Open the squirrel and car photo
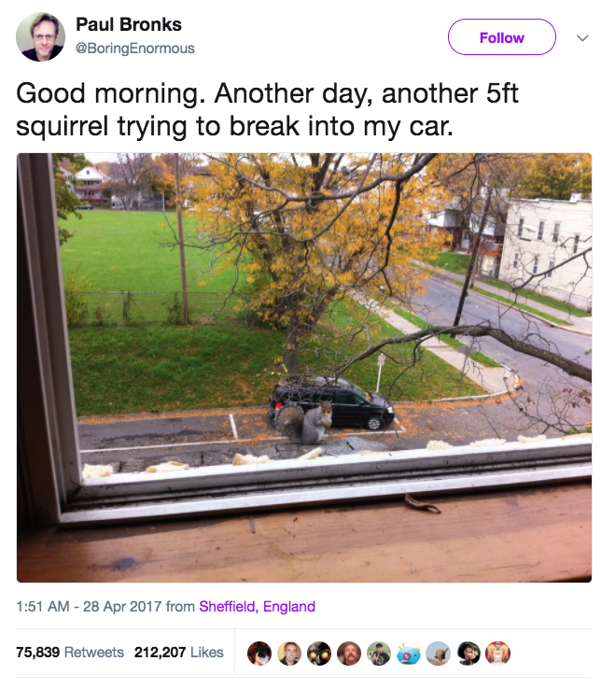 point(304,368)
